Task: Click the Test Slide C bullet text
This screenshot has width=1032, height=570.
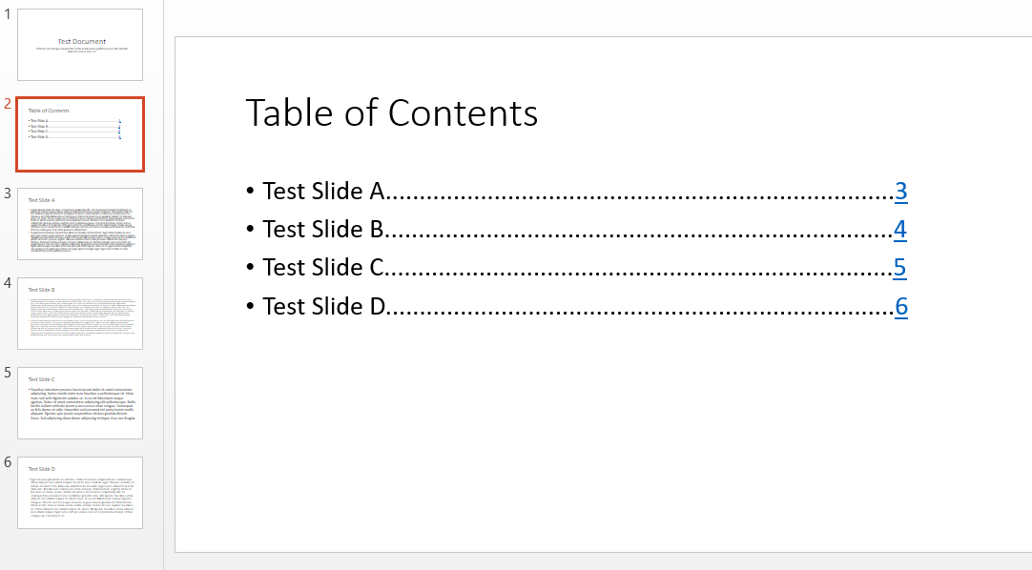Action: (x=322, y=268)
